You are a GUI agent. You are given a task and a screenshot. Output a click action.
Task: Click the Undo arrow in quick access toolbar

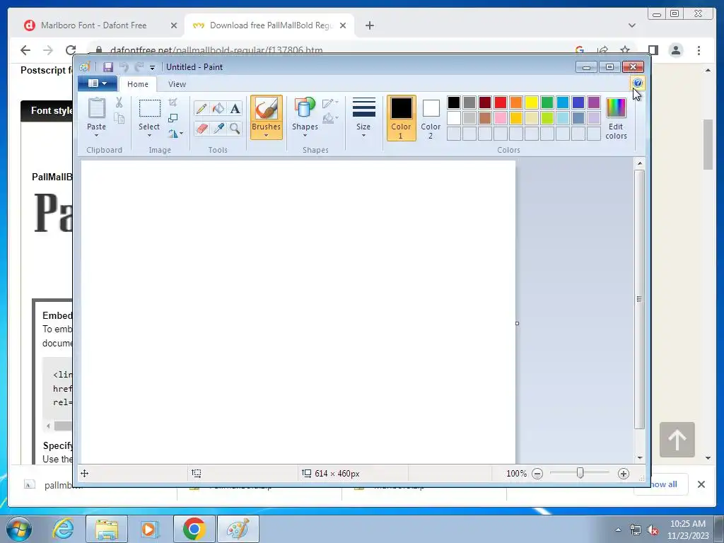tap(124, 67)
